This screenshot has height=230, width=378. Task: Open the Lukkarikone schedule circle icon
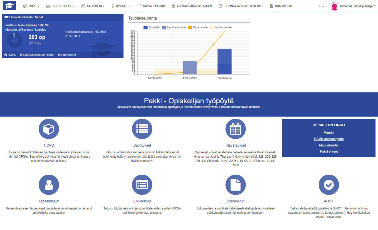pos(142,185)
